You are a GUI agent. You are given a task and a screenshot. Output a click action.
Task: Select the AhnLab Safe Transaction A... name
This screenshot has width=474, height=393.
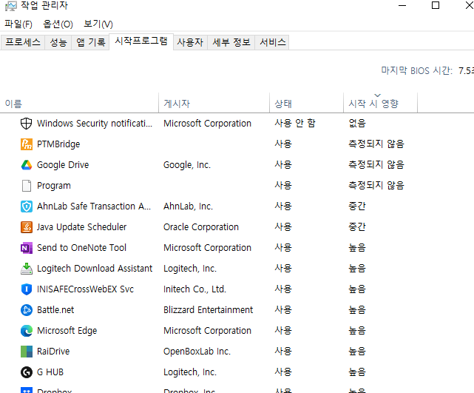[x=94, y=206]
